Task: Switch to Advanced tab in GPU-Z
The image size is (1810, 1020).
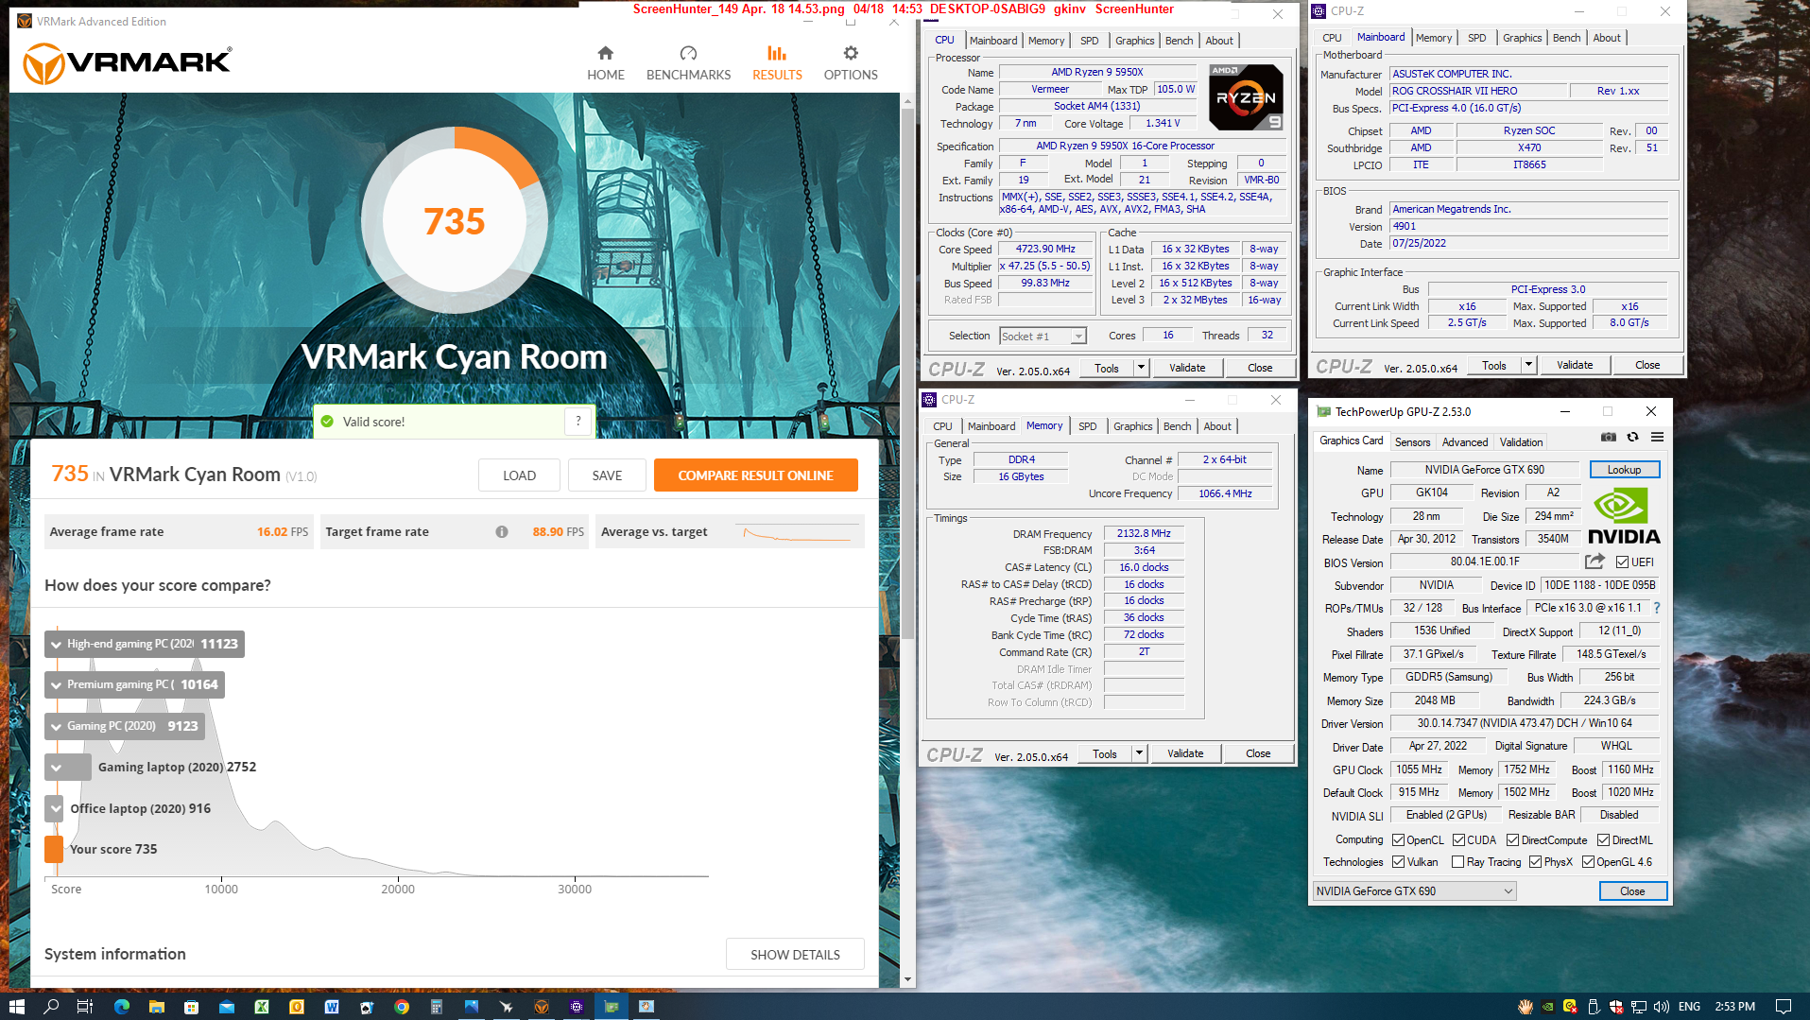Action: [1465, 442]
